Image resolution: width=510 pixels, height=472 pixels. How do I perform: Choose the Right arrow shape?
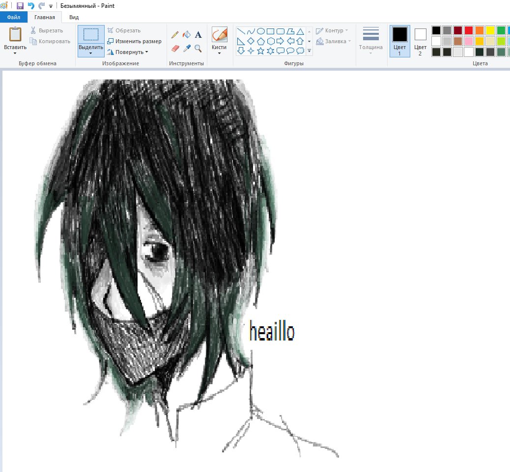coord(281,41)
